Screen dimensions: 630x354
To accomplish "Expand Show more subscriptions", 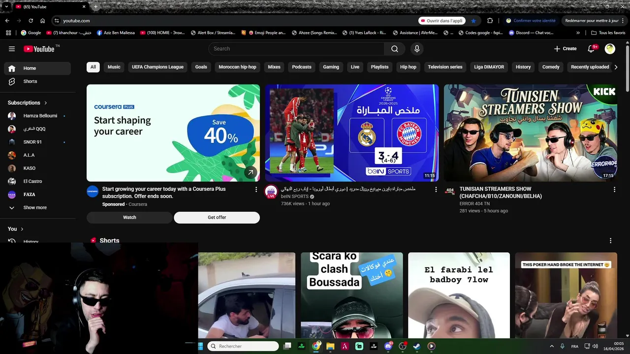I will (37, 207).
